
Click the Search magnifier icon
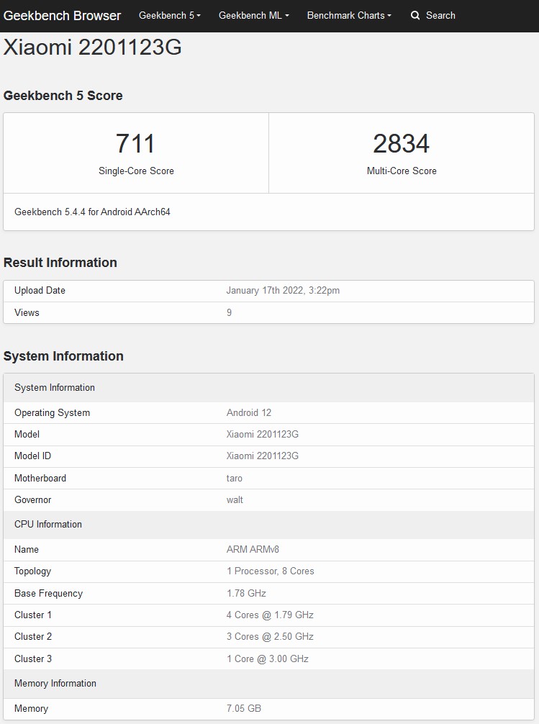(415, 16)
